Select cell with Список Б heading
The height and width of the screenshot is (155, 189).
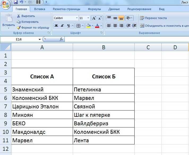pos(104,77)
